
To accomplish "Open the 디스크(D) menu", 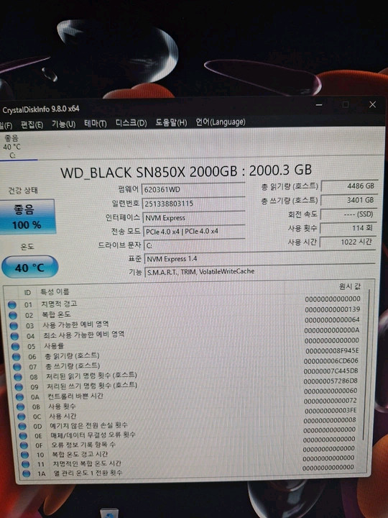I will click(131, 123).
